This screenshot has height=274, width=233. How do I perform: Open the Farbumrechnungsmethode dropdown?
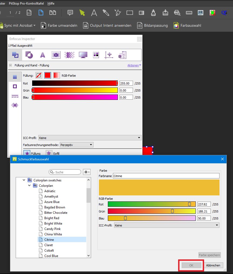coord(76,145)
